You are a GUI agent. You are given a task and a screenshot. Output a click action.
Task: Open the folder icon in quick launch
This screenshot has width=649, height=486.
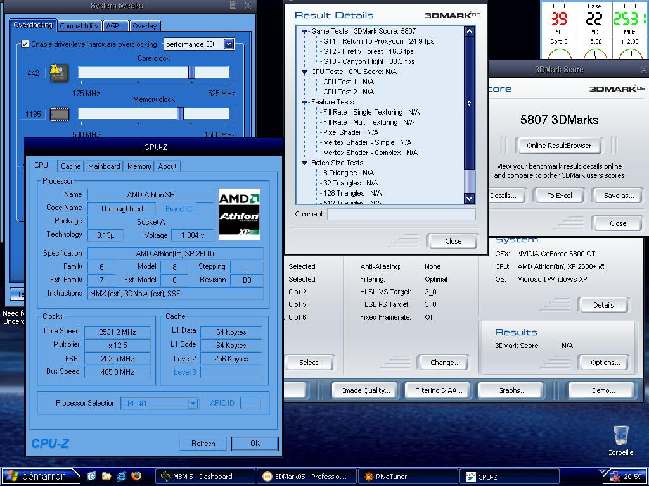click(106, 476)
